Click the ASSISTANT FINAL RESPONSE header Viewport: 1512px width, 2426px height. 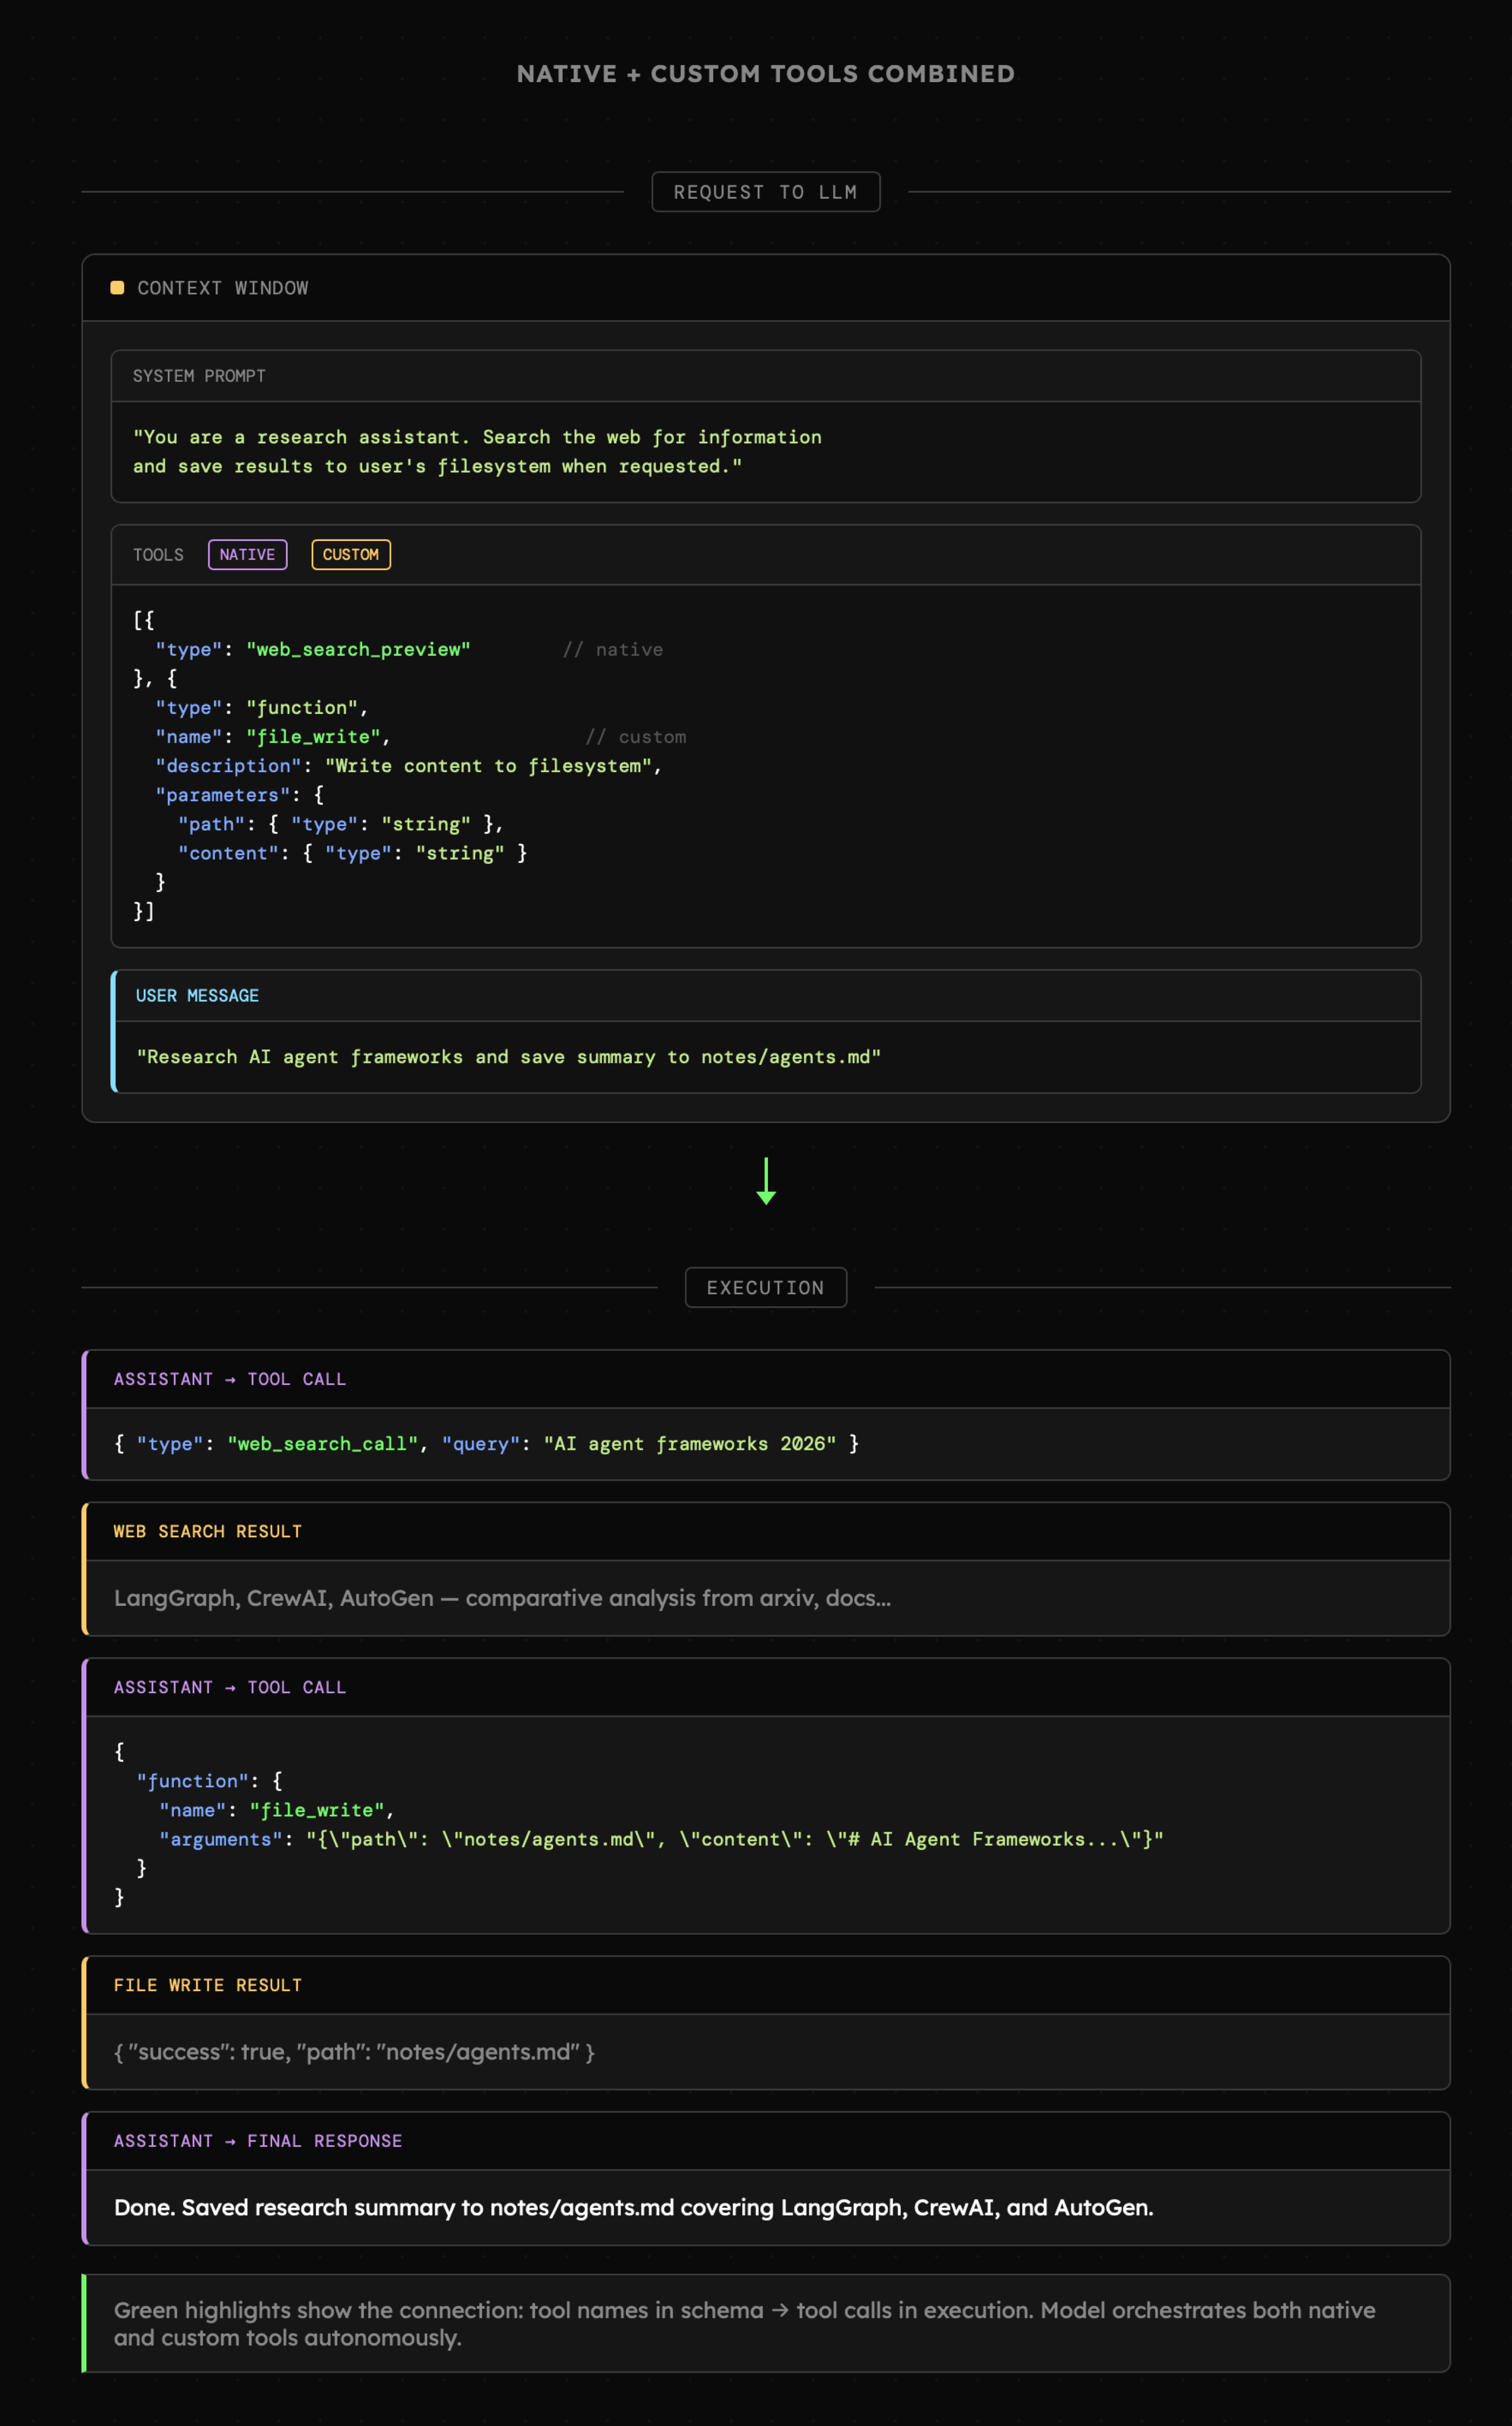click(x=257, y=2141)
